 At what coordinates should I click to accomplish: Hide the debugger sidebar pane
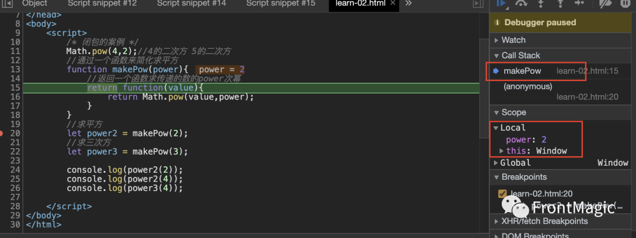point(478,4)
